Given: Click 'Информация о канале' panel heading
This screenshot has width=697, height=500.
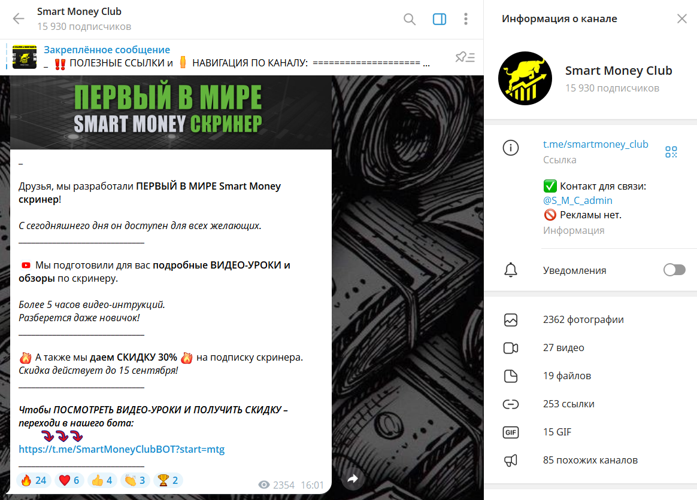Looking at the screenshot, I should (x=559, y=19).
